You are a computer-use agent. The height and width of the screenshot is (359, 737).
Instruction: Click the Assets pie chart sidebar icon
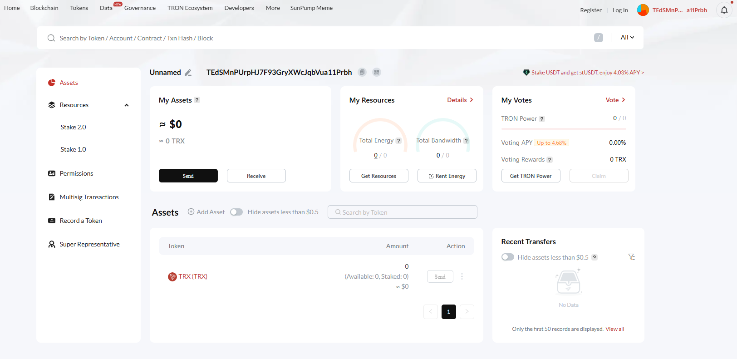52,83
